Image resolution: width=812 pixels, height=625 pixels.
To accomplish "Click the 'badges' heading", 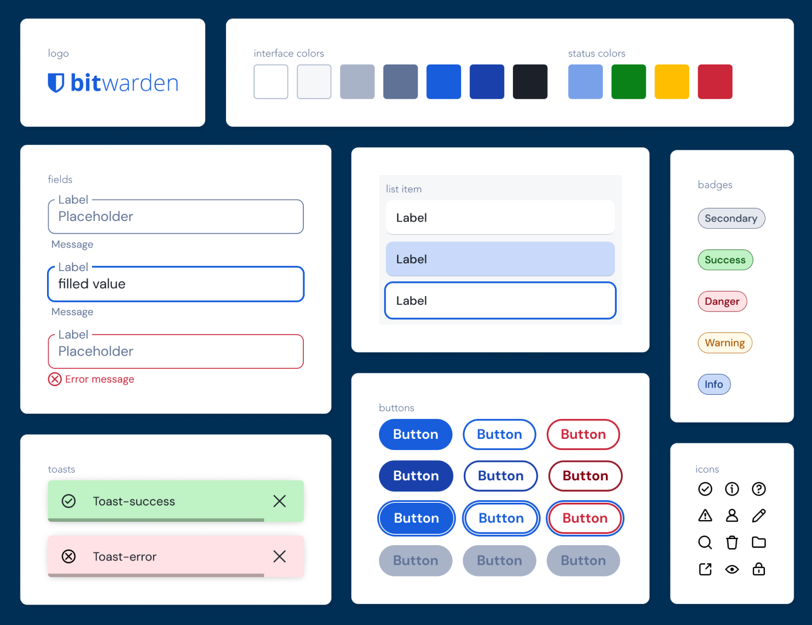I will (715, 185).
